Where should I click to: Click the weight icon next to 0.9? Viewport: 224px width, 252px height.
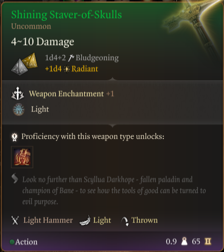[x=184, y=241]
